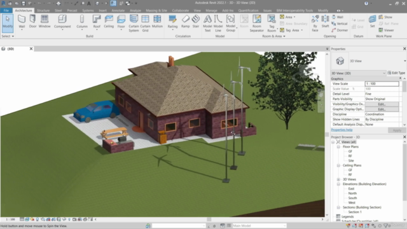Viewport: 407px width, 229px height.
Task: Choose the Door tool
Action: click(32, 21)
